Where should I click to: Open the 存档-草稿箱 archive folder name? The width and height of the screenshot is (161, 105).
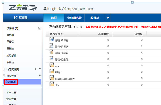(x=62, y=53)
